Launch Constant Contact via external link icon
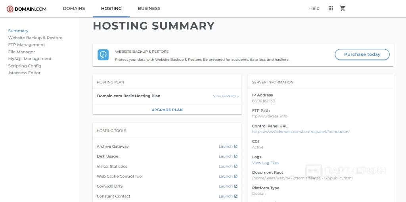 coord(236,196)
